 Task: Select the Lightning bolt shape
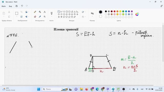click(75, 17)
